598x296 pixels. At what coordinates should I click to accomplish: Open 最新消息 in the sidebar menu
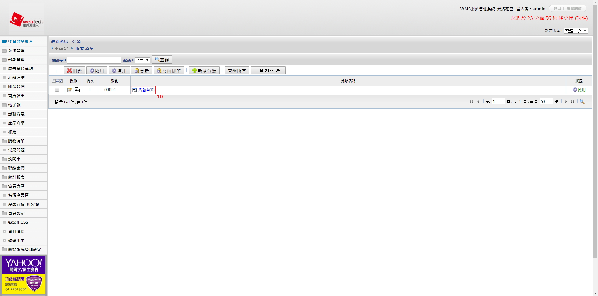click(x=16, y=114)
